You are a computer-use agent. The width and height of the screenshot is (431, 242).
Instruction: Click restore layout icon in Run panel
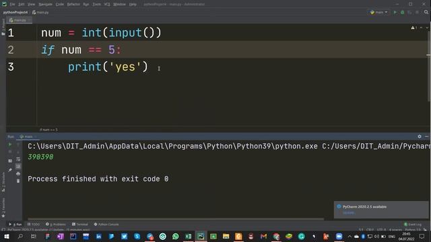tap(10, 161)
